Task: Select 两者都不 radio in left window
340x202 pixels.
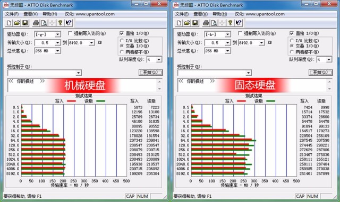Action: 122,52
